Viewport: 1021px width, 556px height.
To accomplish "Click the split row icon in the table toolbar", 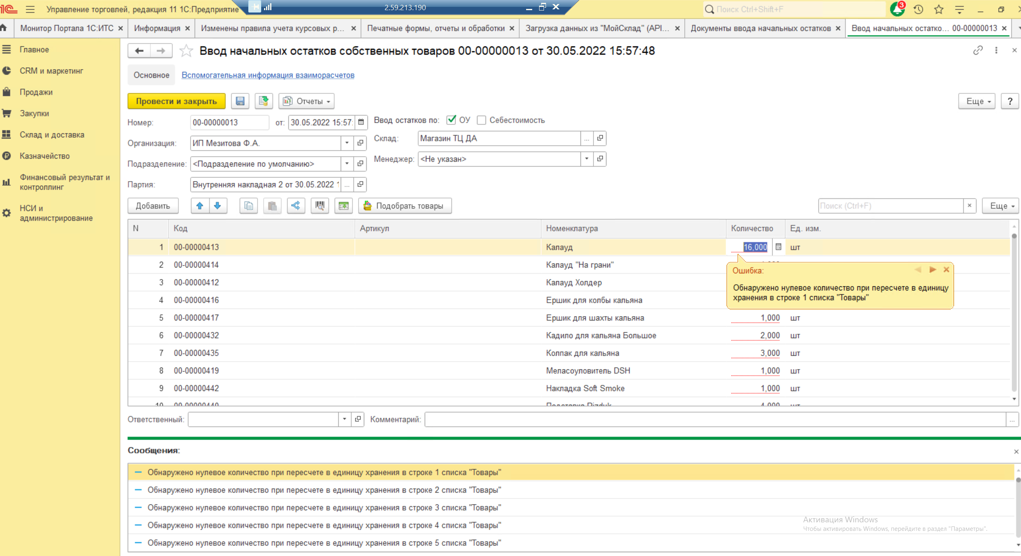I will (296, 206).
